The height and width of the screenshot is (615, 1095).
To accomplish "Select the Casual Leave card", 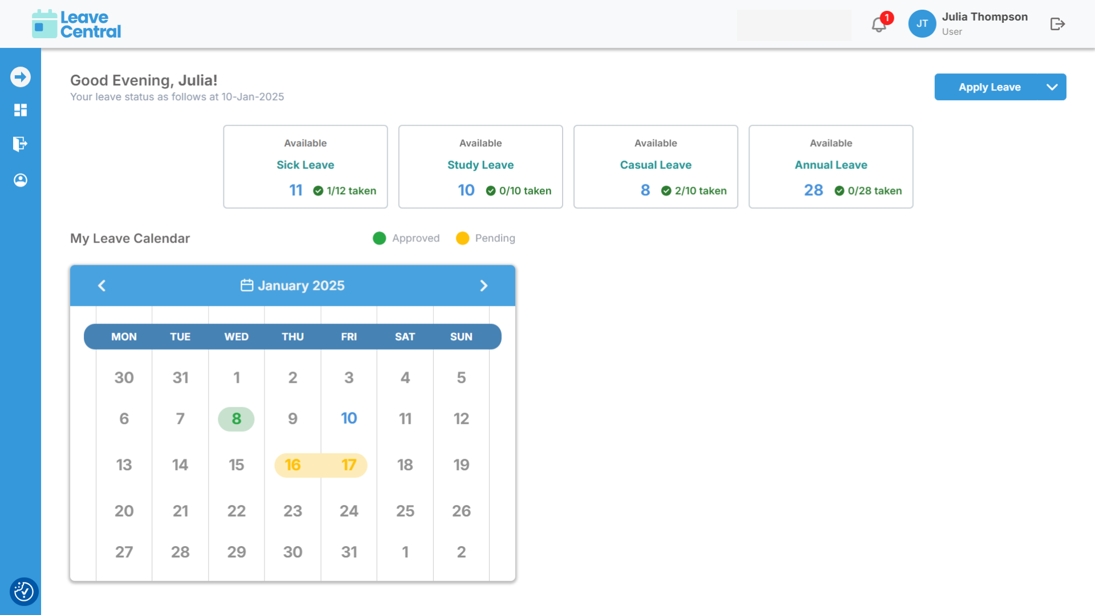I will (656, 166).
